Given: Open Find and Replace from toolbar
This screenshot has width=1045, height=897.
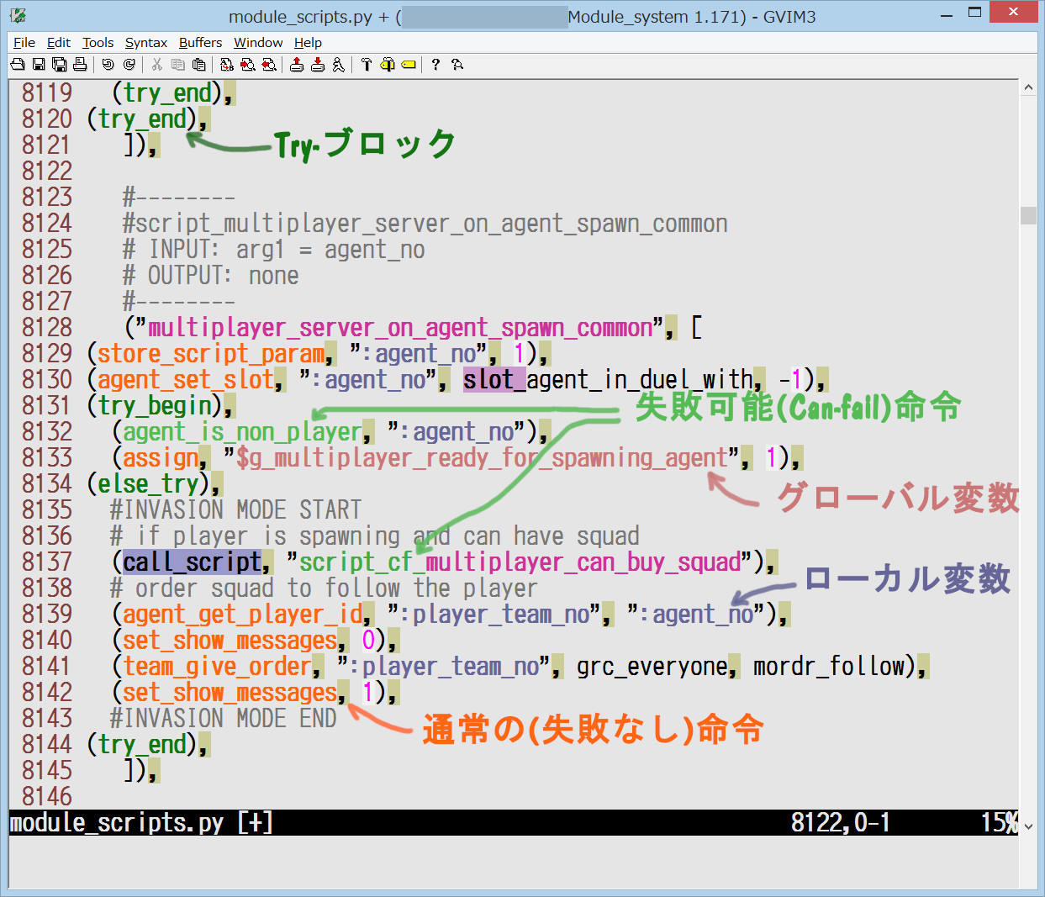Looking at the screenshot, I should pos(227,65).
